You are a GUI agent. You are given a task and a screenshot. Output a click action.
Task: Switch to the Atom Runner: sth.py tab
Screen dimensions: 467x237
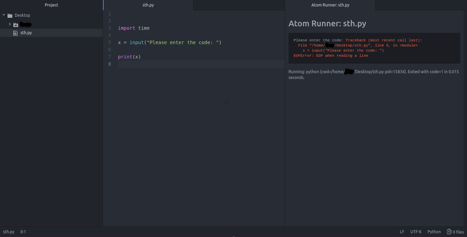(x=330, y=5)
